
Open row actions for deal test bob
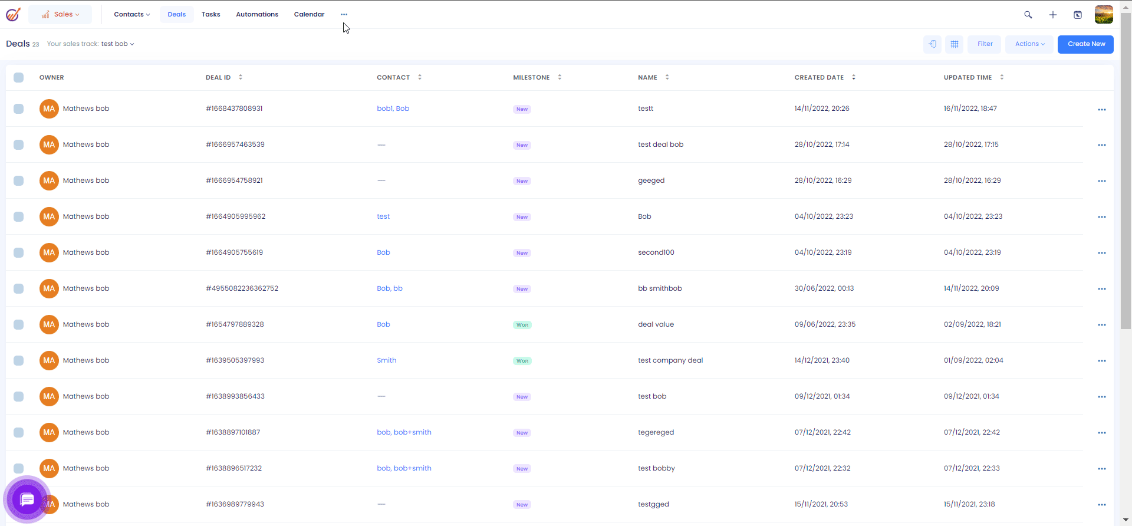tap(1102, 397)
